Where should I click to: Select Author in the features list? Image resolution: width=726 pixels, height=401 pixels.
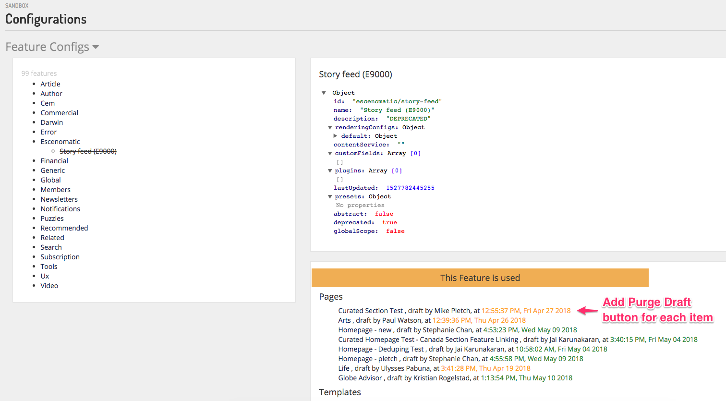[51, 94]
